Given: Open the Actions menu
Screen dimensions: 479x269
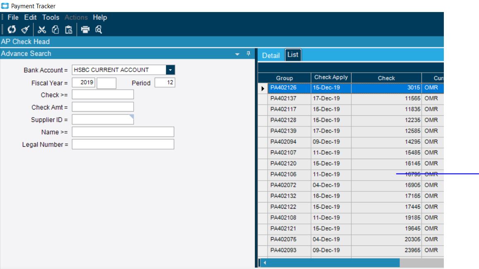Looking at the screenshot, I should [76, 17].
